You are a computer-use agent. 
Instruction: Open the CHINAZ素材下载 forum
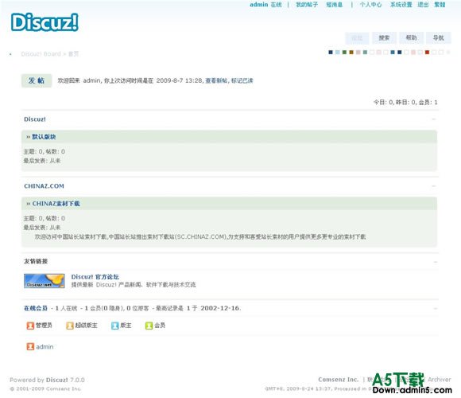[x=56, y=204]
